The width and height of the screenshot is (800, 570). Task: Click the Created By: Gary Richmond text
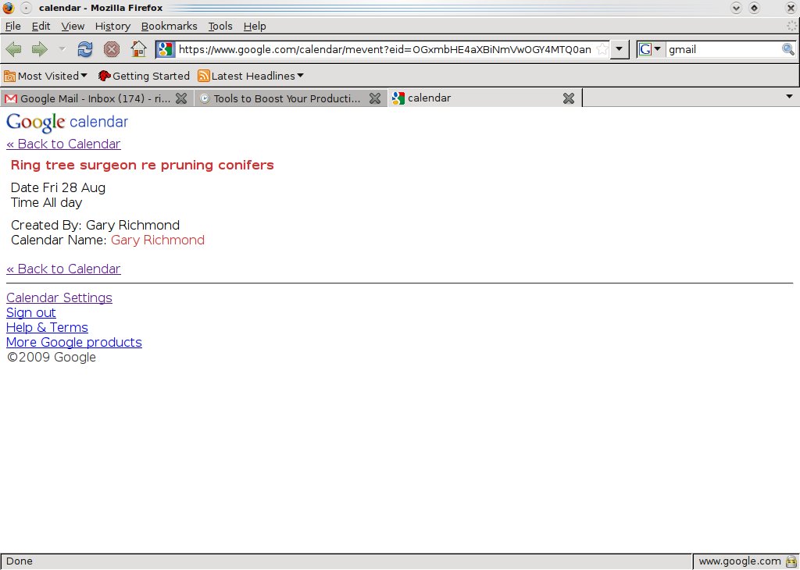pyautogui.click(x=95, y=226)
